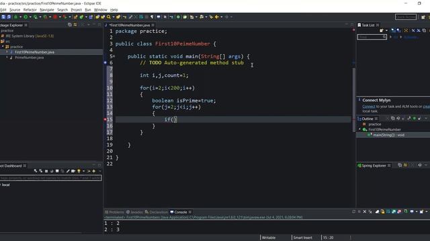The height and width of the screenshot is (241, 430).
Task: Toggle Show Whitespace Characters in main toolbar
Action: click(x=152, y=17)
